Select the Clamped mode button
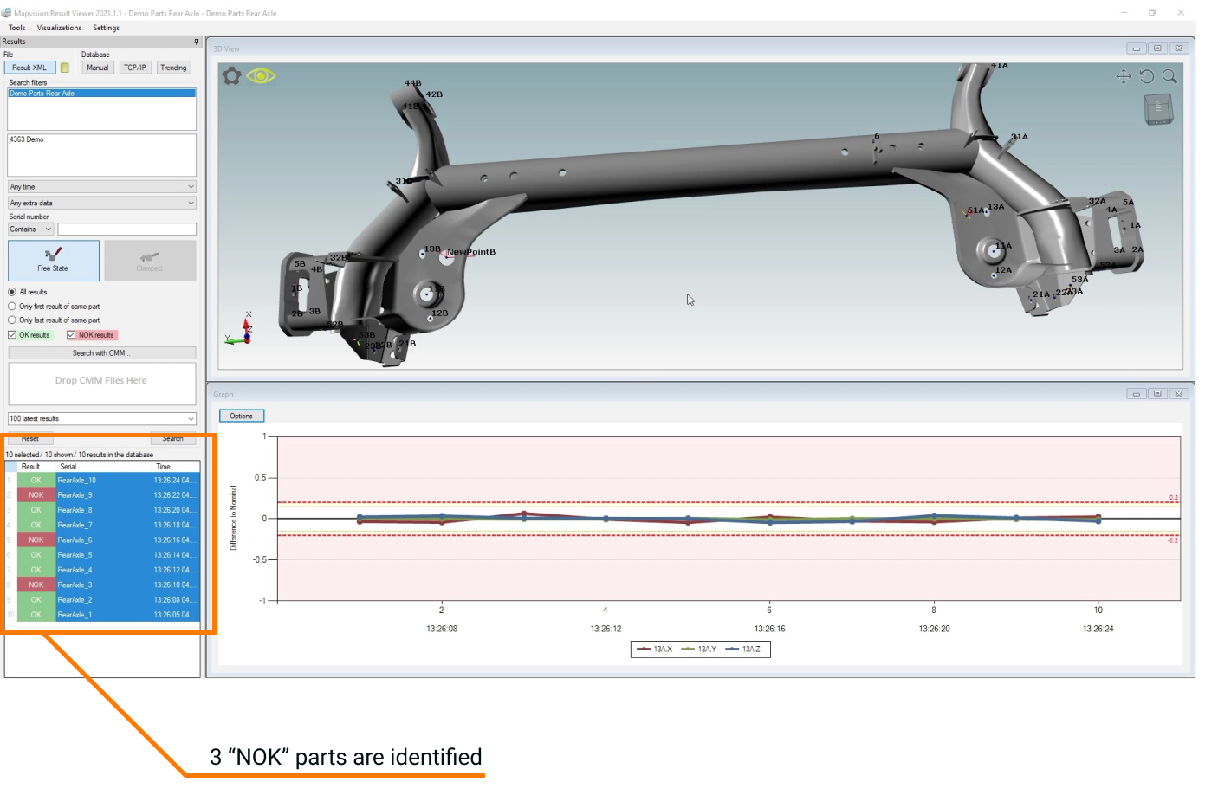The image size is (1231, 795). coord(150,260)
